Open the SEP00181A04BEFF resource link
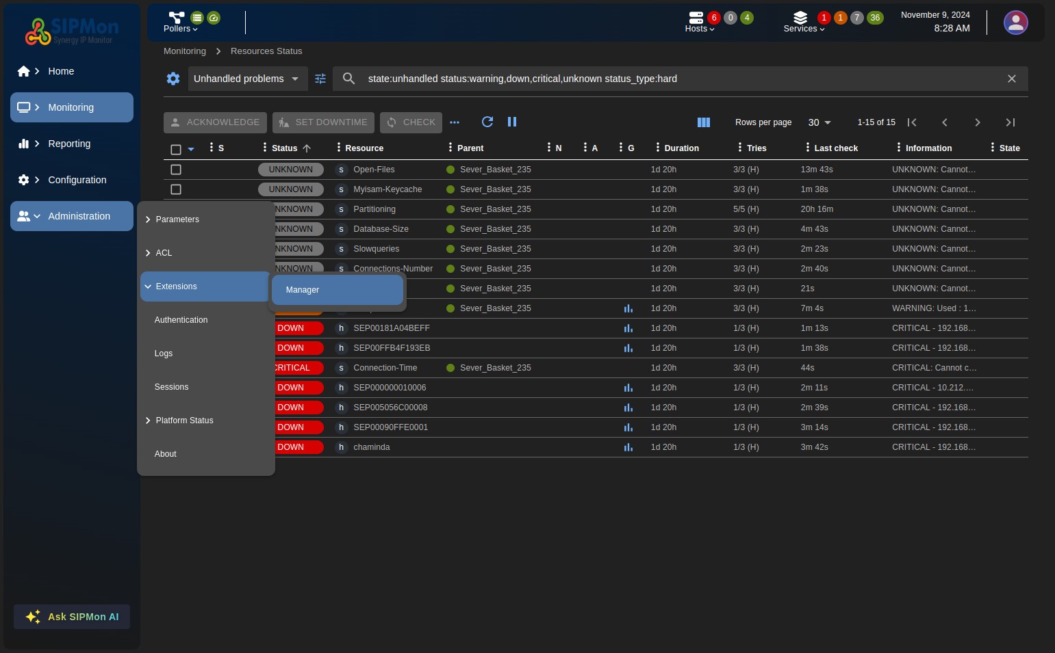The image size is (1055, 653). [x=391, y=328]
